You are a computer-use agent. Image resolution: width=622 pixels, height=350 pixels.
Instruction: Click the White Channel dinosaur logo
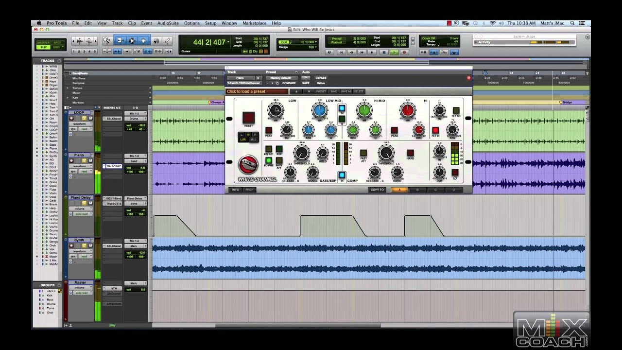coord(248,165)
